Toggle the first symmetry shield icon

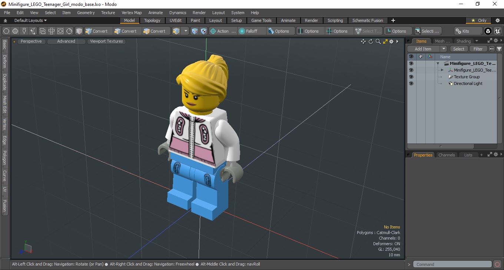[195, 31]
